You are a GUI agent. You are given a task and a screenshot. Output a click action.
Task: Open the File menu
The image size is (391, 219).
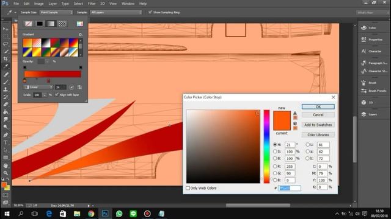[16, 4]
